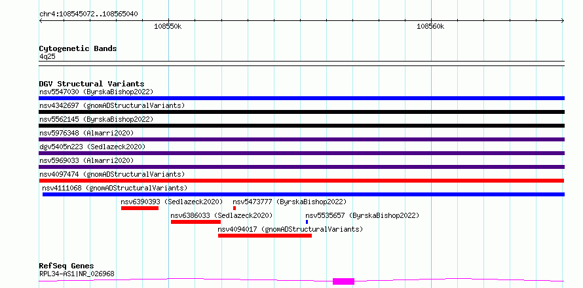Click the blue nsv4111068 variant bar
The image size is (583, 288).
[303, 194]
